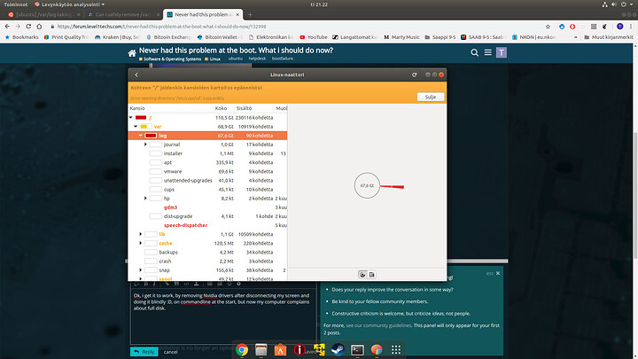The image size is (638, 359).
Task: Open the forum hamburger menu
Action: [x=488, y=52]
